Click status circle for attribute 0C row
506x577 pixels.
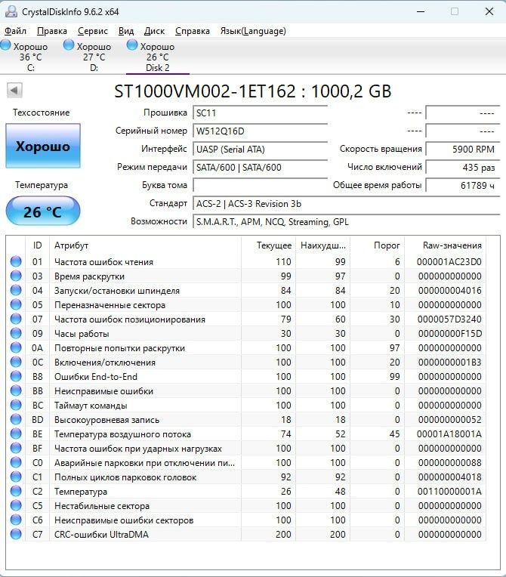pyautogui.click(x=16, y=362)
